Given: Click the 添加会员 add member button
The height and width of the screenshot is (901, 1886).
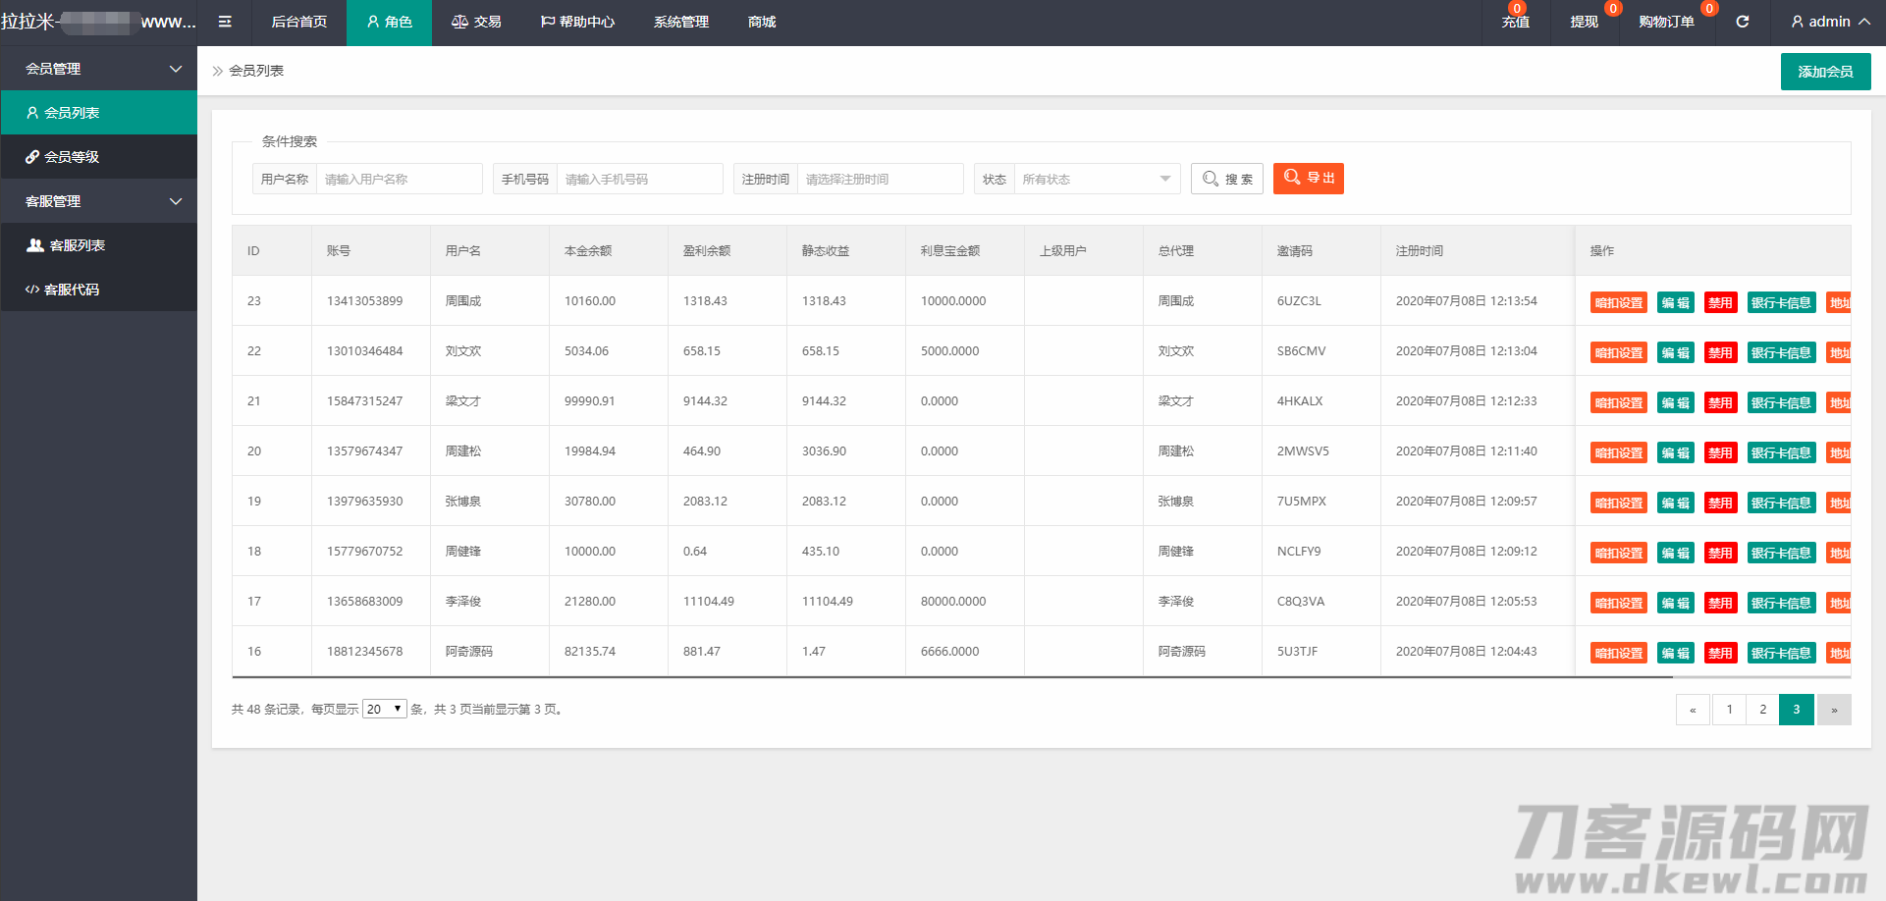Looking at the screenshot, I should point(1825,72).
